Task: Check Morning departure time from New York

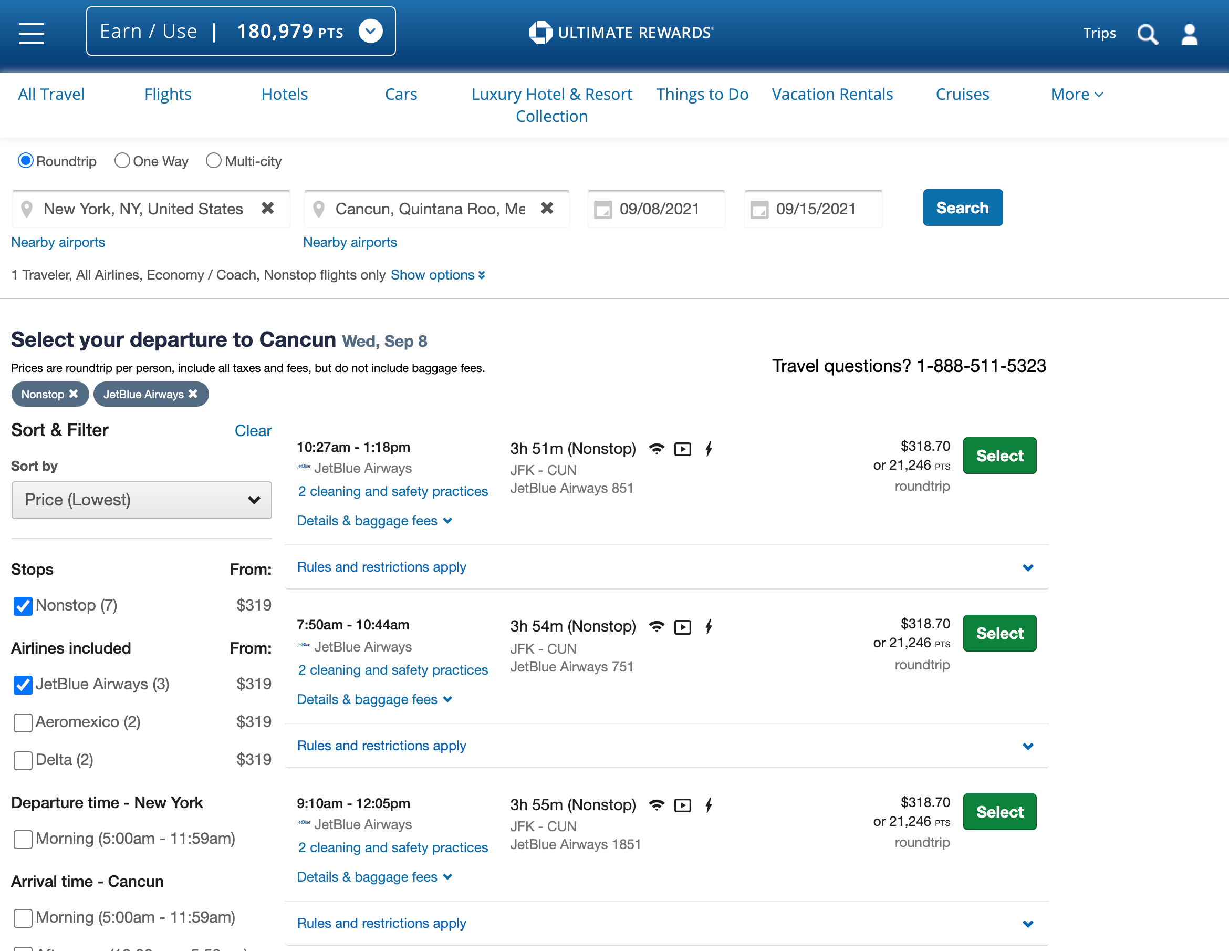Action: coord(23,839)
